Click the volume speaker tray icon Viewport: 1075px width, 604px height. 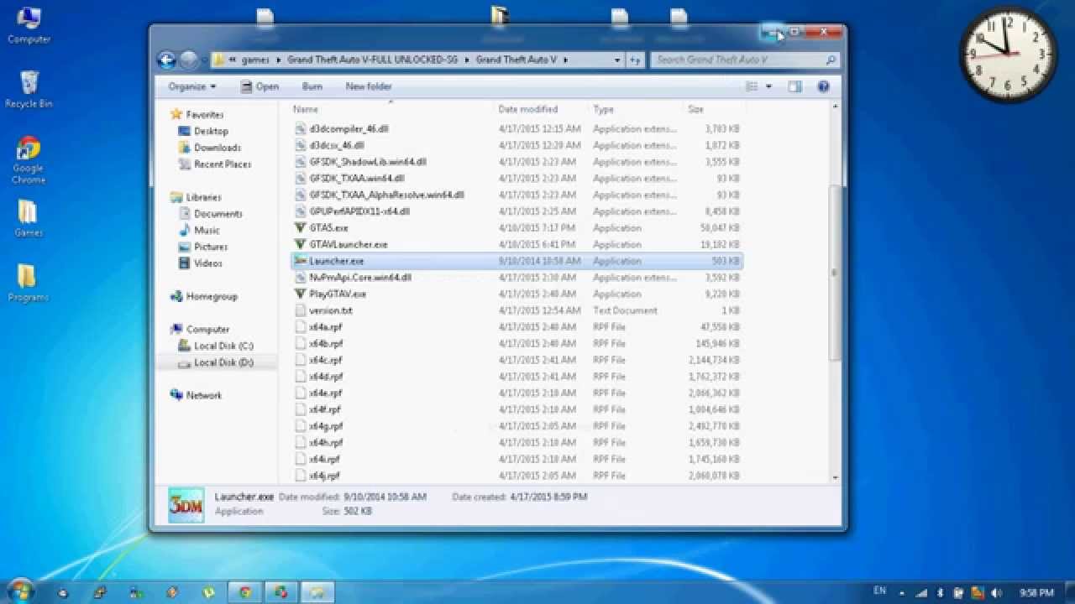(996, 593)
